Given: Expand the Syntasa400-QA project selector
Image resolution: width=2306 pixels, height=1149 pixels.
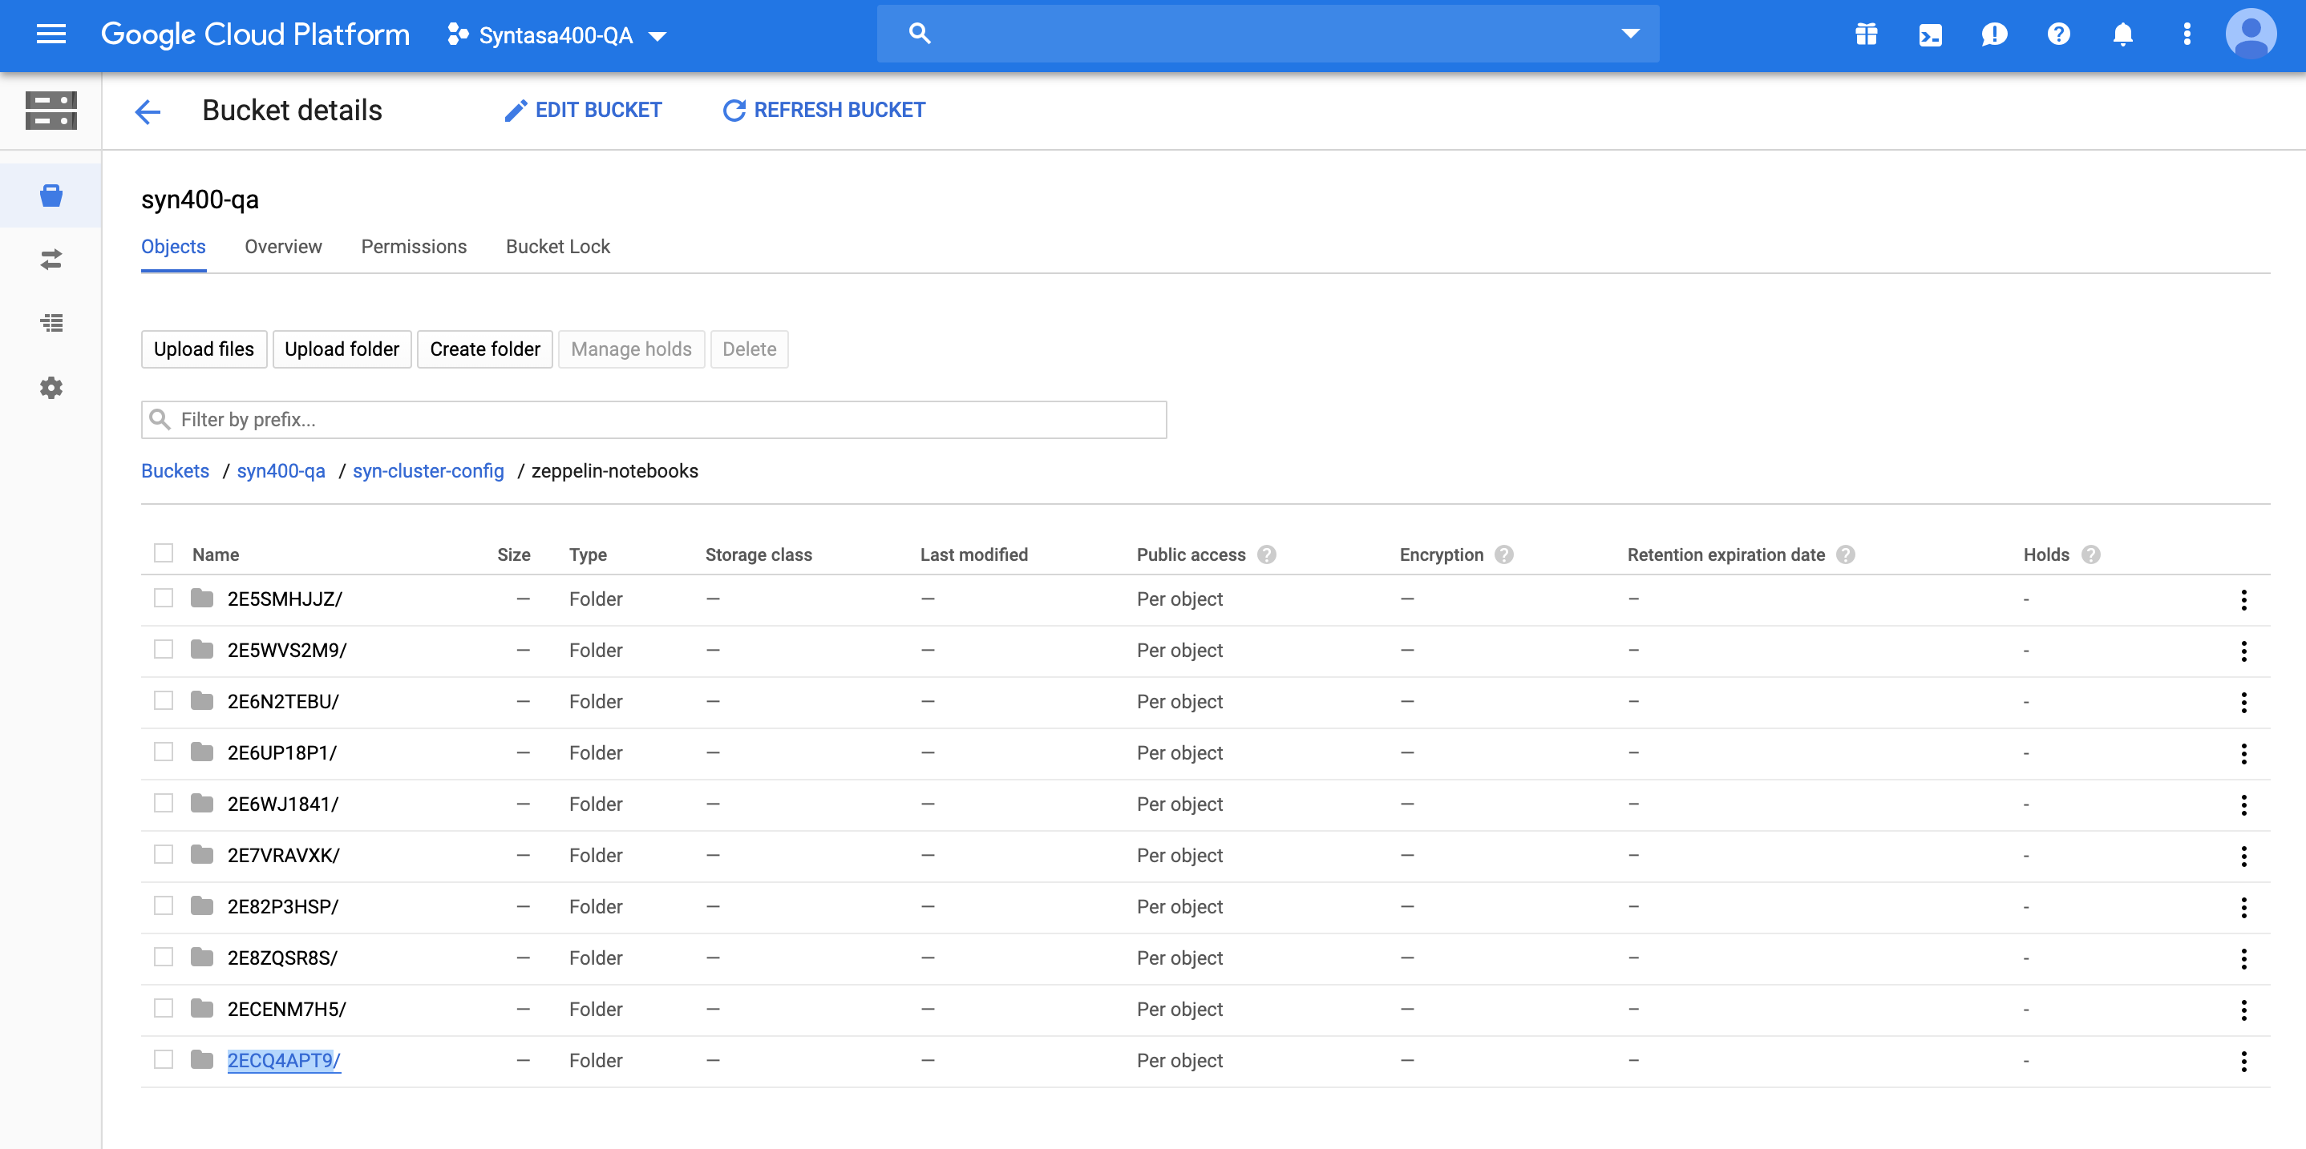Looking at the screenshot, I should tap(556, 35).
